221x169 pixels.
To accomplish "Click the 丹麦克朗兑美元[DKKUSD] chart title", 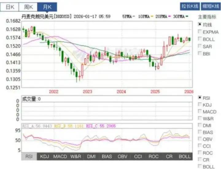I will (x=46, y=16).
